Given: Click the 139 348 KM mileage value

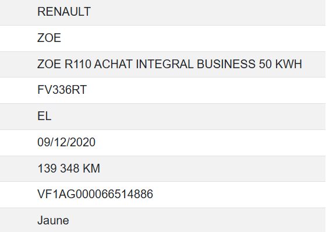Looking at the screenshot, I should coord(69,168).
